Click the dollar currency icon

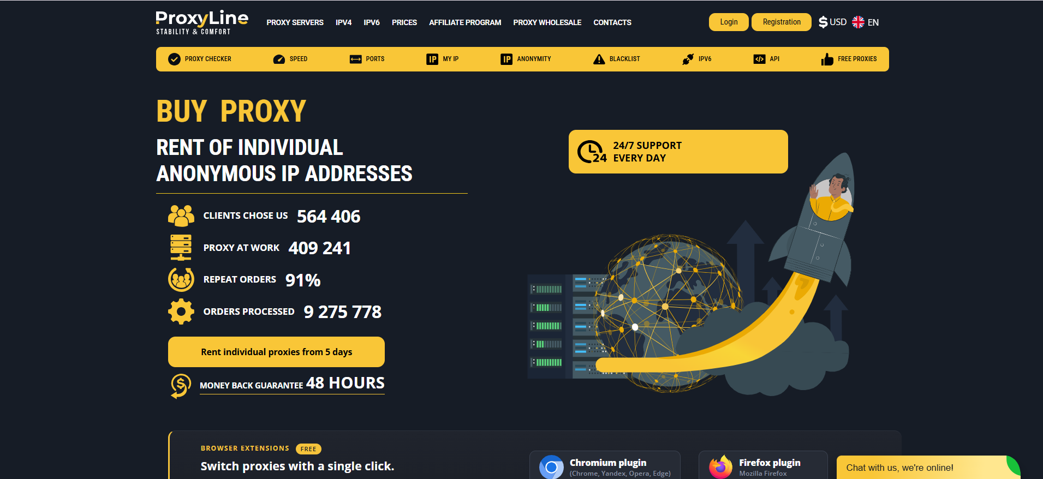tap(823, 22)
